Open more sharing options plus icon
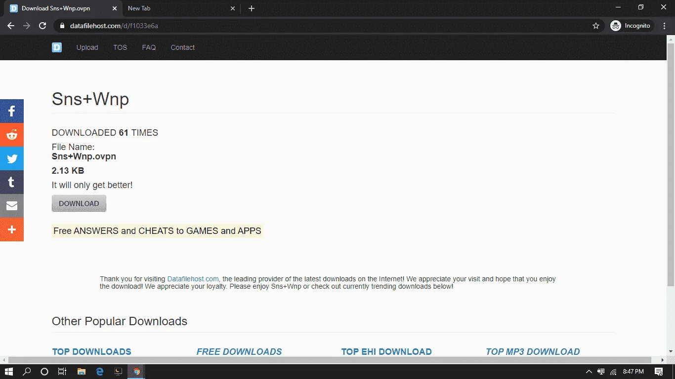The height and width of the screenshot is (379, 675). [x=12, y=230]
